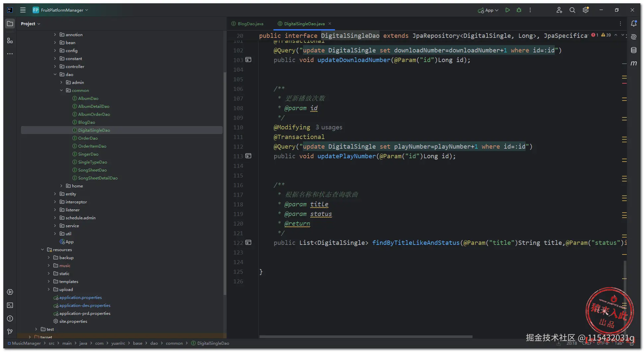Click the updatePlayNumber method name

346,156
